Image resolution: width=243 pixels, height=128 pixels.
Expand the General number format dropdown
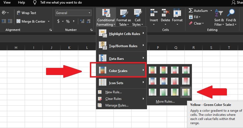point(90,13)
